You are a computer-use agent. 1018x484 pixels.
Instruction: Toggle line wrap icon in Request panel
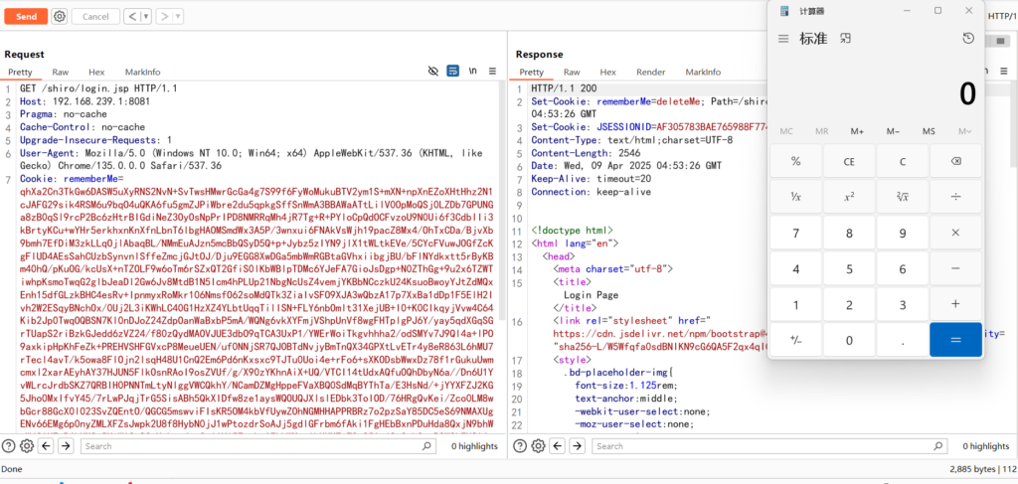pos(452,73)
